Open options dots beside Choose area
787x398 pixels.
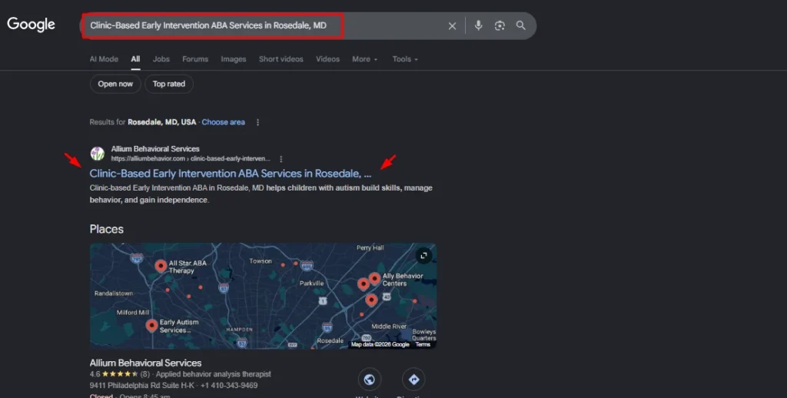(x=258, y=122)
